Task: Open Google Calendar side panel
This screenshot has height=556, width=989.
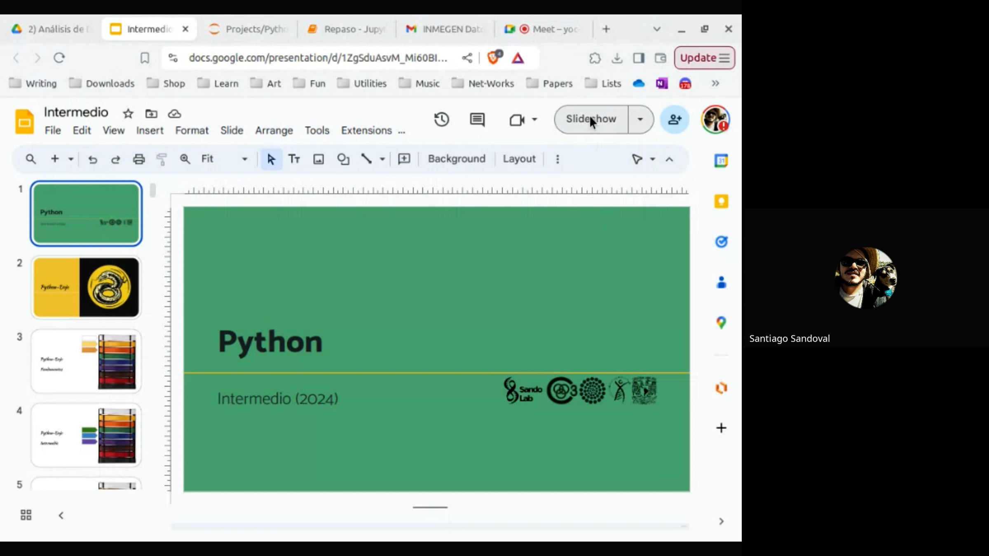Action: pos(720,161)
